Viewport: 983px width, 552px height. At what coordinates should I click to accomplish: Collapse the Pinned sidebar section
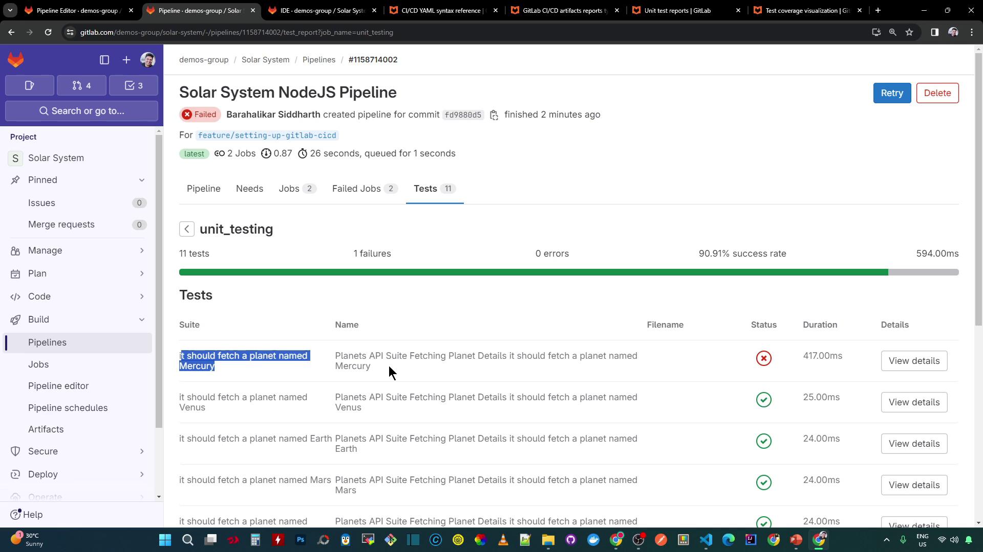point(142,180)
